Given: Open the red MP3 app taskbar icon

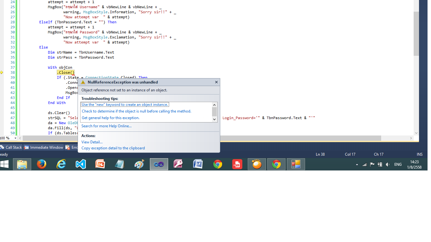Looking at the screenshot, I should tap(237, 164).
